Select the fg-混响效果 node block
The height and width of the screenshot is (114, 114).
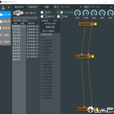click(85, 56)
